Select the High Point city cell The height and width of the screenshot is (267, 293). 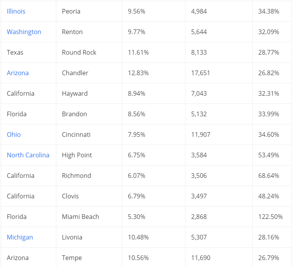point(77,155)
